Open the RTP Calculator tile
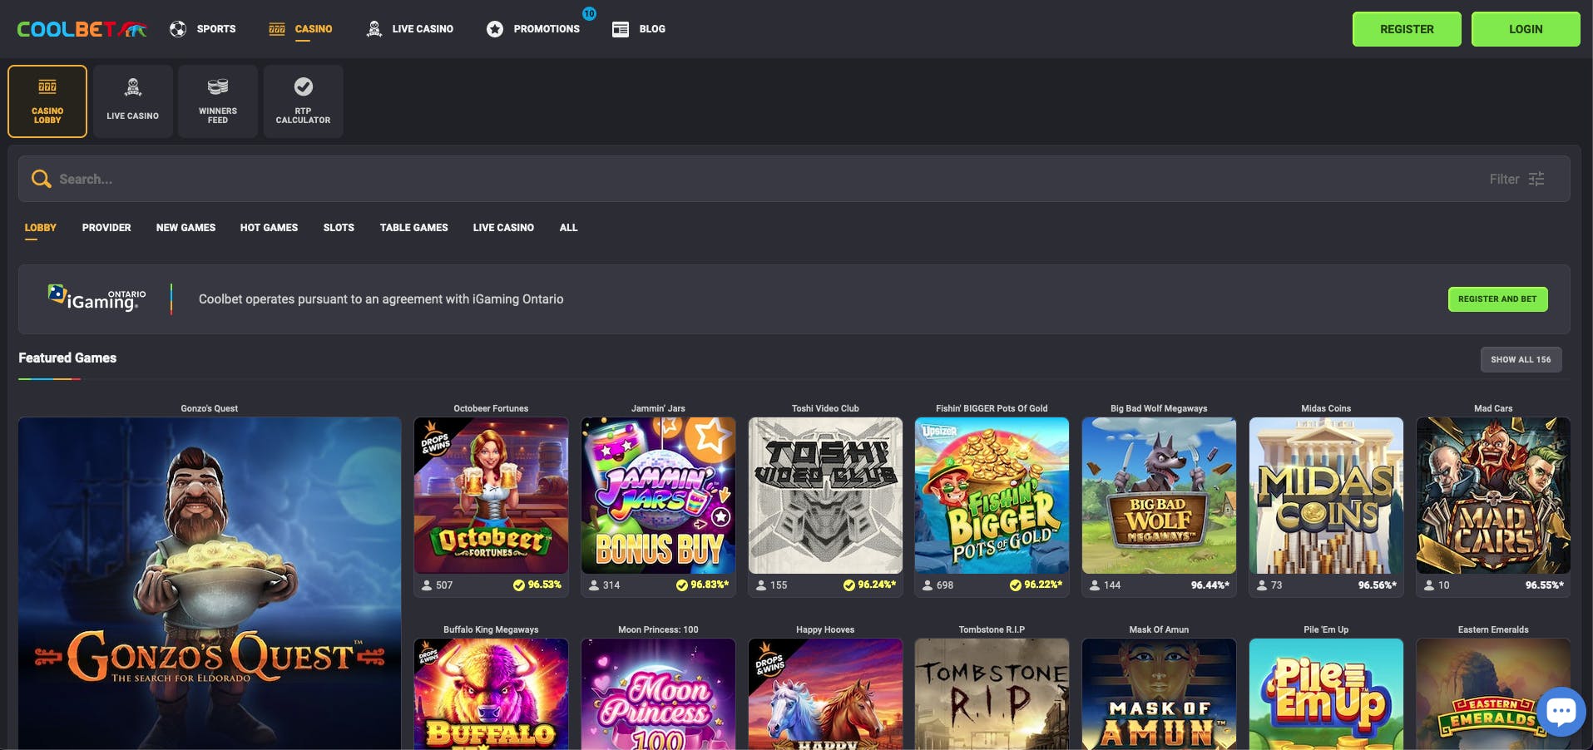 click(303, 101)
